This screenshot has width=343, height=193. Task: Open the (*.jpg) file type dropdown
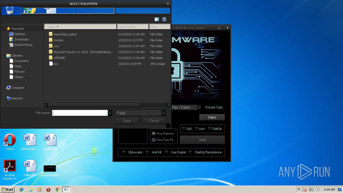pyautogui.click(x=140, y=113)
